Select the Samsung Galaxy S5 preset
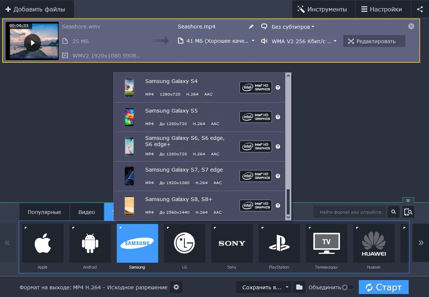Screen dimensions: 429x297 (x=199, y=117)
